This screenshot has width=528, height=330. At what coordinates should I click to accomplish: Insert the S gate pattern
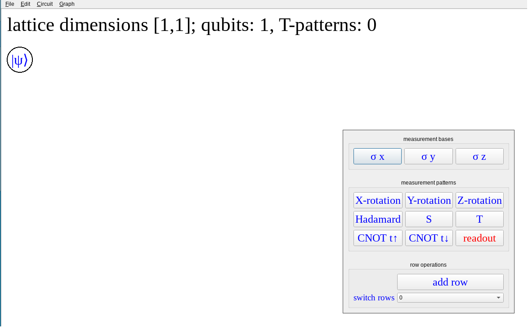(x=429, y=219)
